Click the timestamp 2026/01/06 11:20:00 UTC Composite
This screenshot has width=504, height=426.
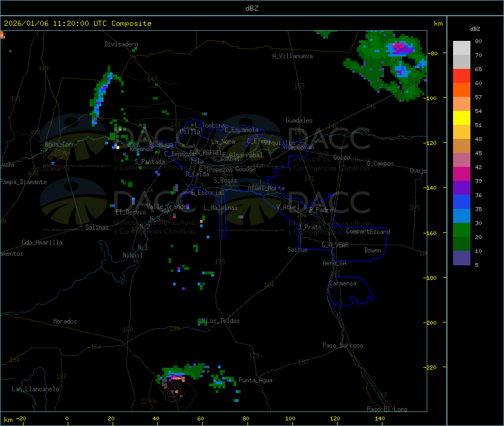click(x=77, y=24)
